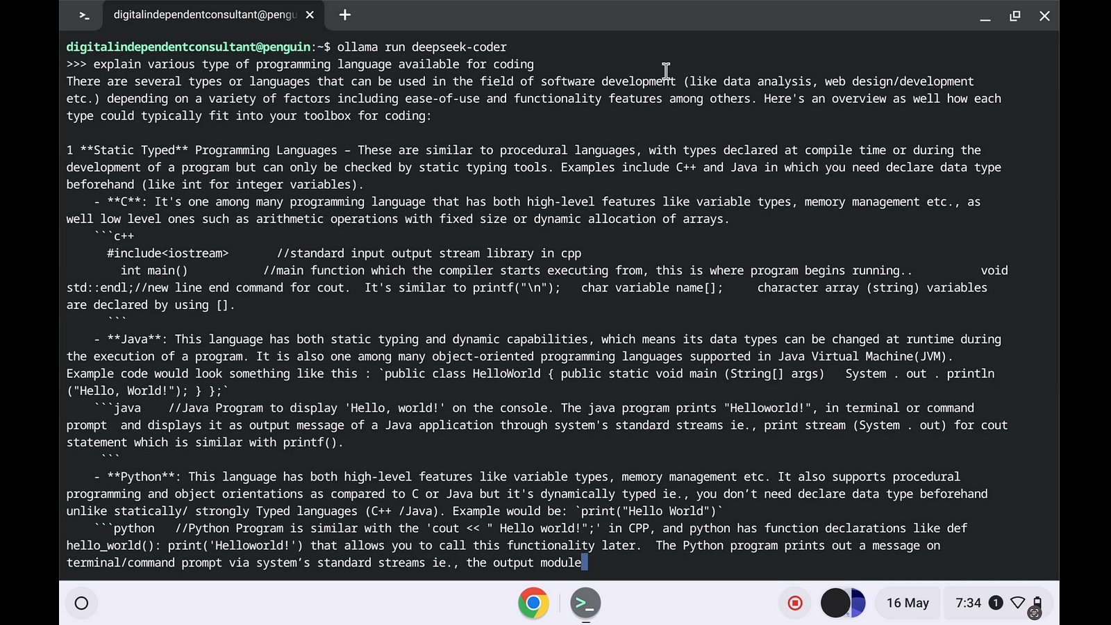This screenshot has height=625, width=1111.
Task: Click the notification count badge
Action: [995, 603]
